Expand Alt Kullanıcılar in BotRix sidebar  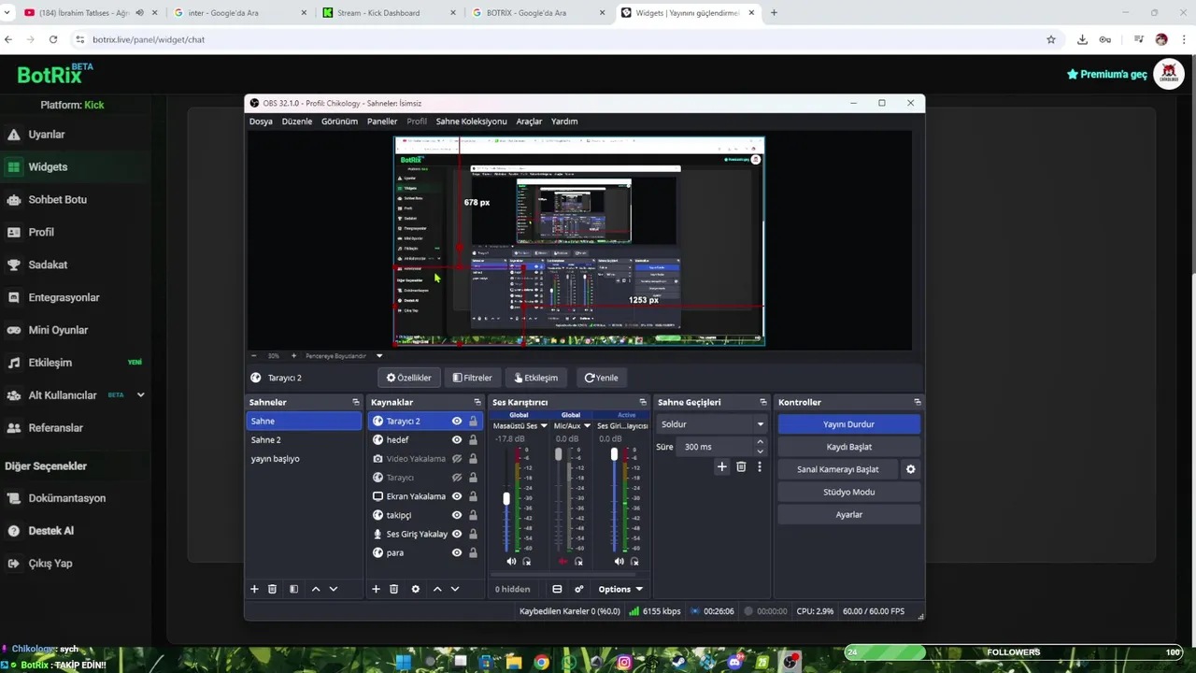point(140,395)
